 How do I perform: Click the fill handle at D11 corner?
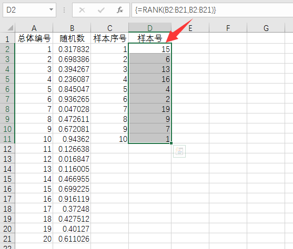pos(171,143)
